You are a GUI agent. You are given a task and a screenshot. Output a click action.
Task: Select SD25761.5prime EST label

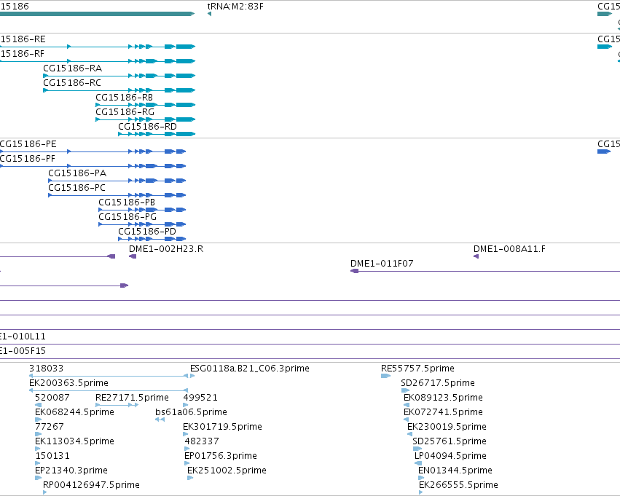[450, 441]
